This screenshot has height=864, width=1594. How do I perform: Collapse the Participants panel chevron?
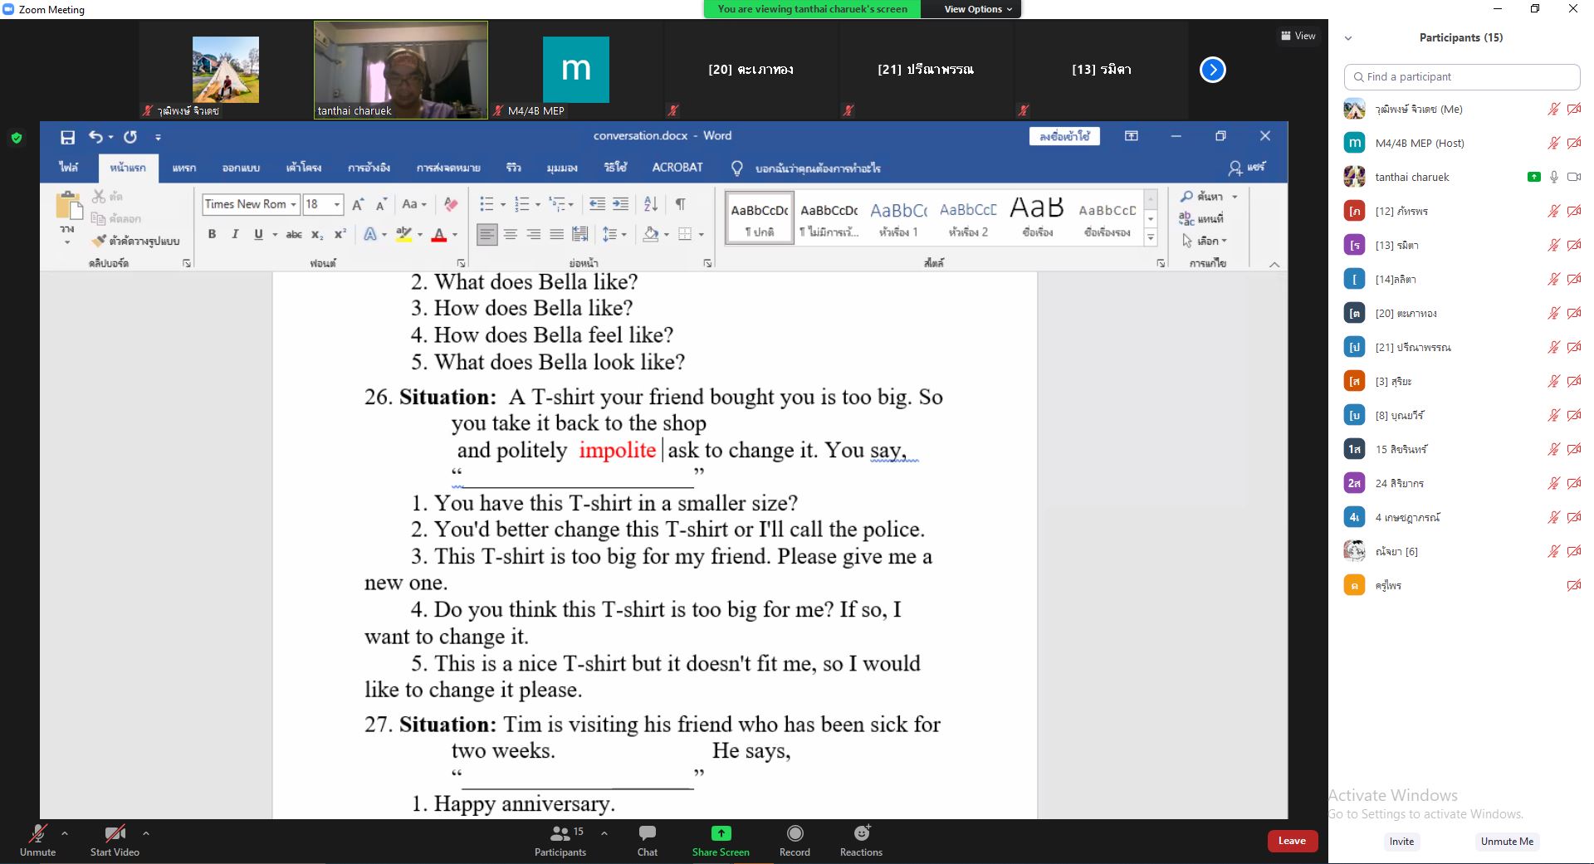pos(1348,38)
